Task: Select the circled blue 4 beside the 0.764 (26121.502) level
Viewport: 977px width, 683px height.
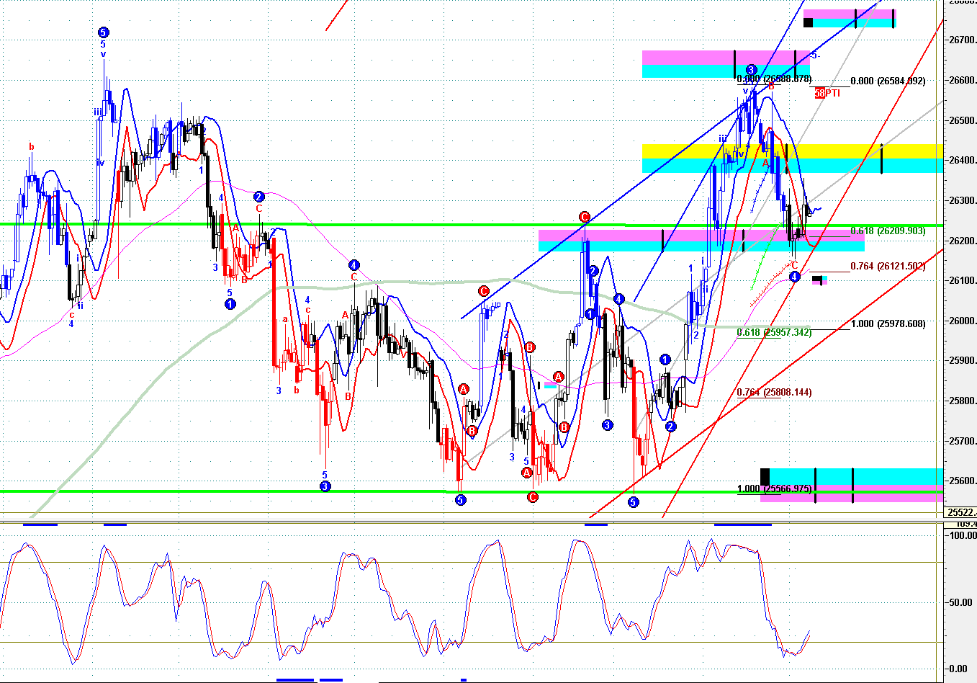Action: [794, 277]
